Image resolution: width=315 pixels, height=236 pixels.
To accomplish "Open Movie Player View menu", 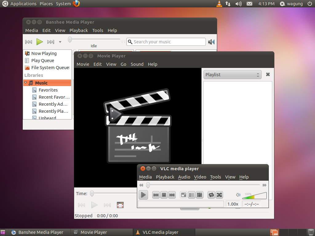I will pos(111,64).
